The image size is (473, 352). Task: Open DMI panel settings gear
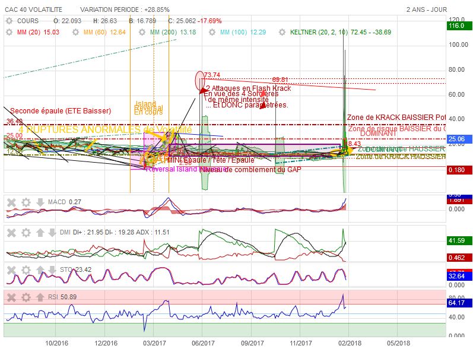26,233
